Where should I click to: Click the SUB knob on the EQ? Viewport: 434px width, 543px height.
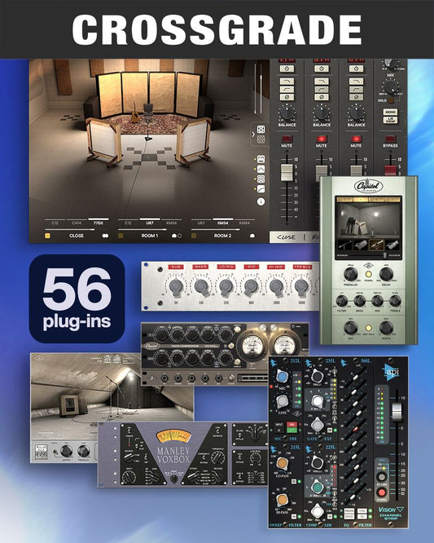click(176, 286)
